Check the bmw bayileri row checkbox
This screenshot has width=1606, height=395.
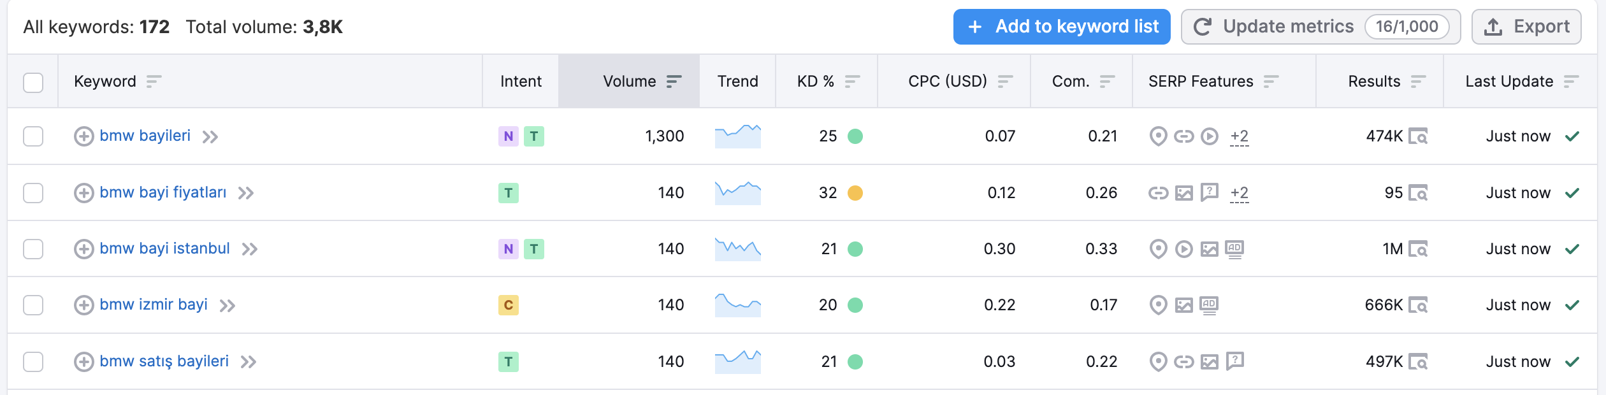click(x=33, y=136)
